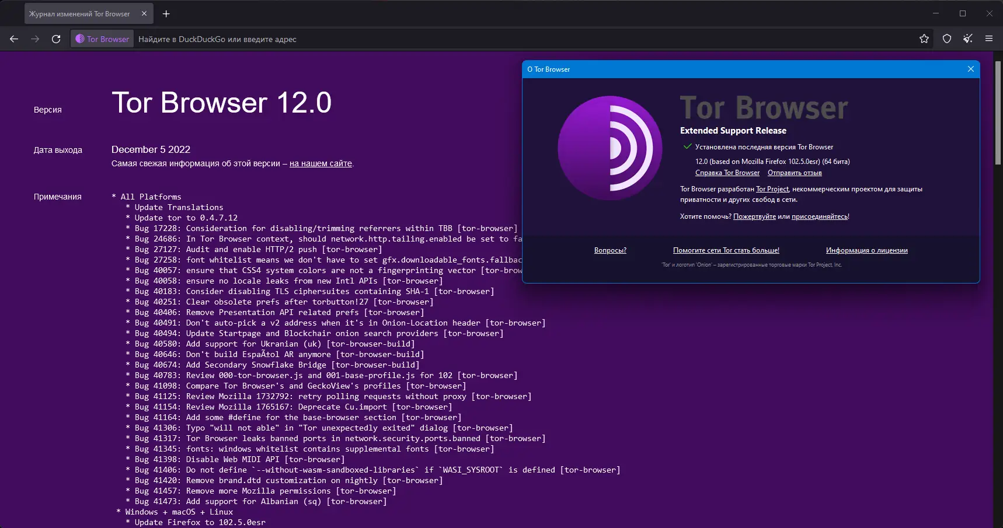Maximize the browser window
The height and width of the screenshot is (528, 1003).
point(963,13)
